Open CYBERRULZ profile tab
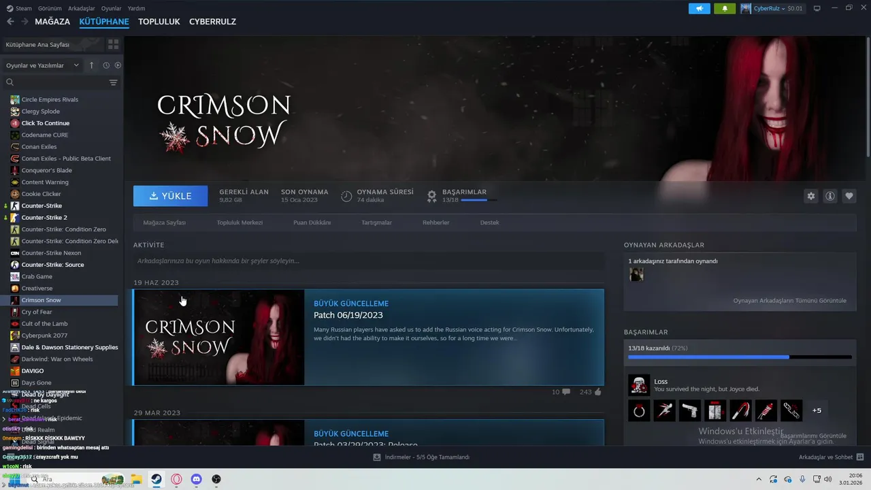The height and width of the screenshot is (490, 871). (x=212, y=22)
